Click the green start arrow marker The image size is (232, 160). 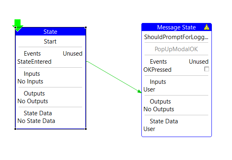[x=18, y=25]
